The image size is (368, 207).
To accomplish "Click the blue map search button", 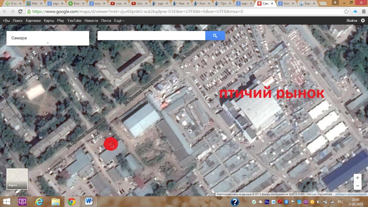I will 215,36.
